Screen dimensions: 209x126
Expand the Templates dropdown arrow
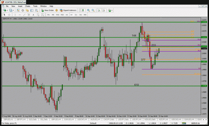click(112, 10)
